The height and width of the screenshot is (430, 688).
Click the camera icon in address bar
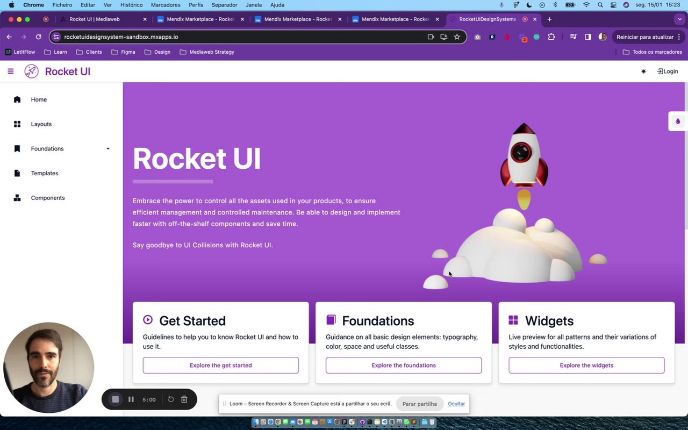point(431,37)
